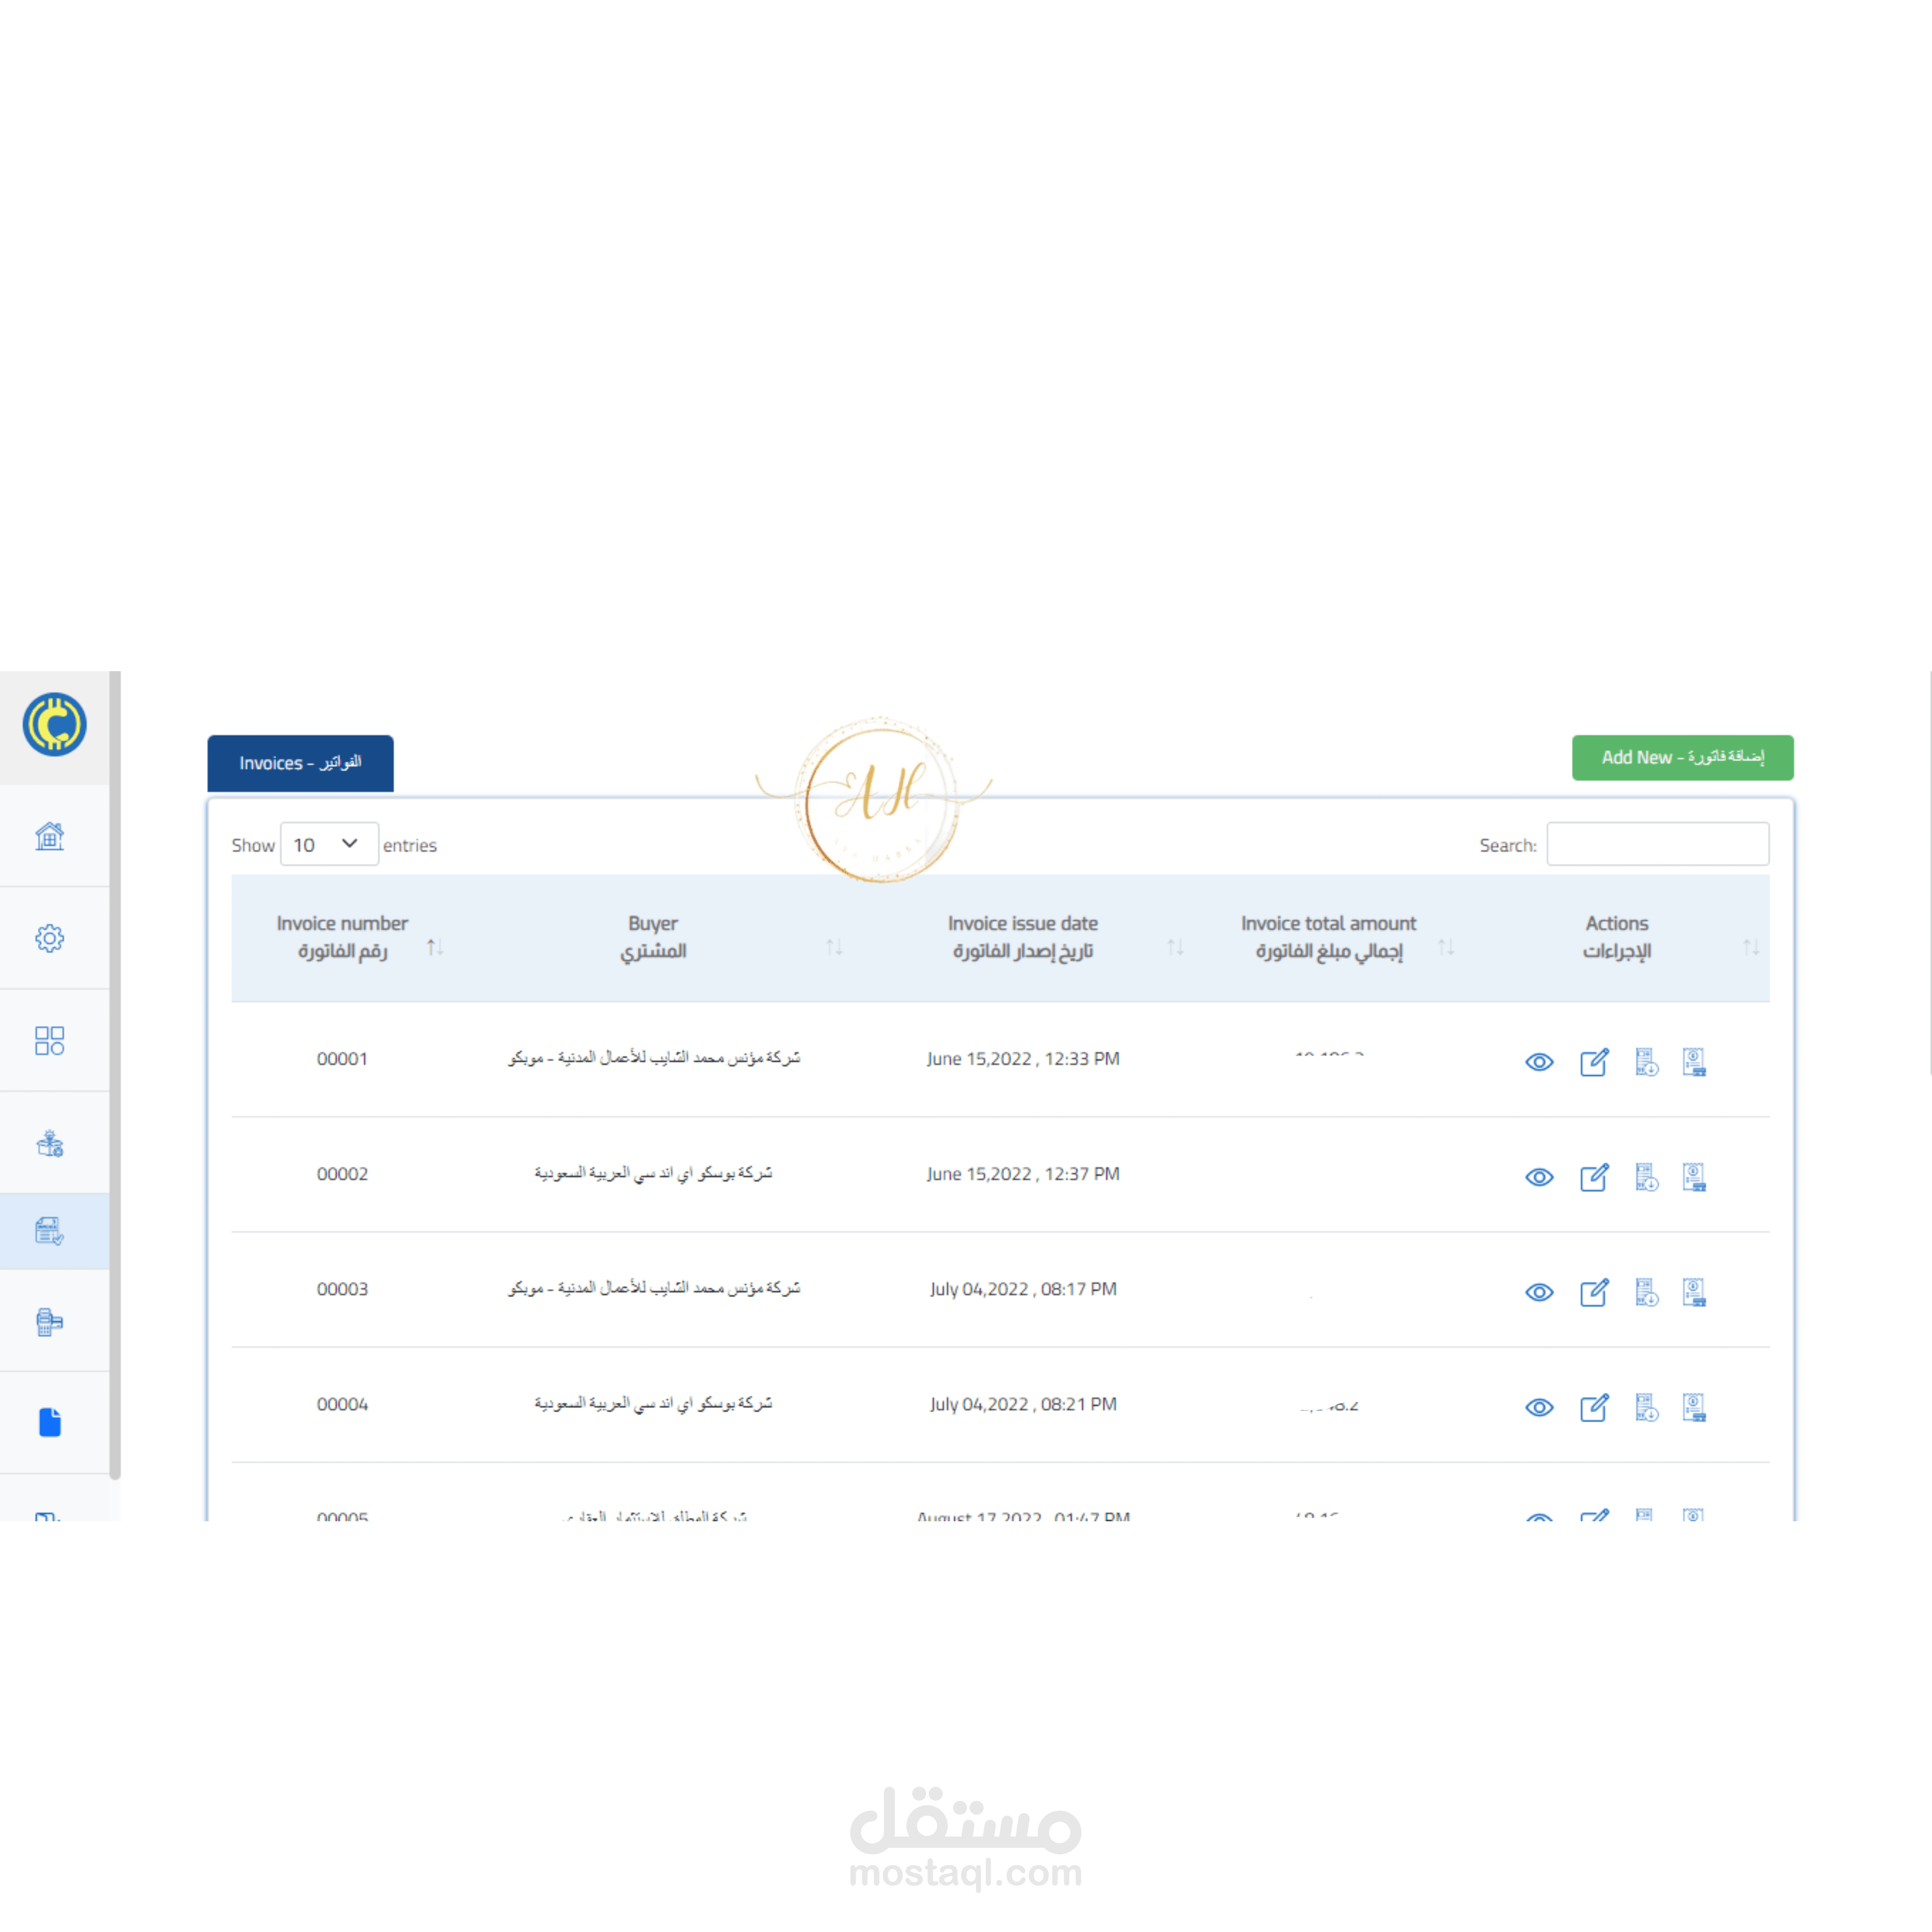Screen dimensions: 1932x1932
Task: Click the company logo at the top of the sidebar
Action: click(54, 724)
